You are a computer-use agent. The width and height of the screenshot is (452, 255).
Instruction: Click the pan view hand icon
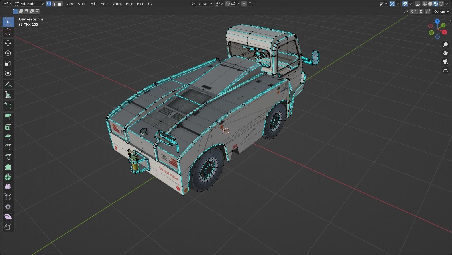click(x=445, y=53)
